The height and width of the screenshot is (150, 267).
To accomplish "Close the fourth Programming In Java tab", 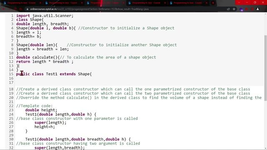I will 165,3.
